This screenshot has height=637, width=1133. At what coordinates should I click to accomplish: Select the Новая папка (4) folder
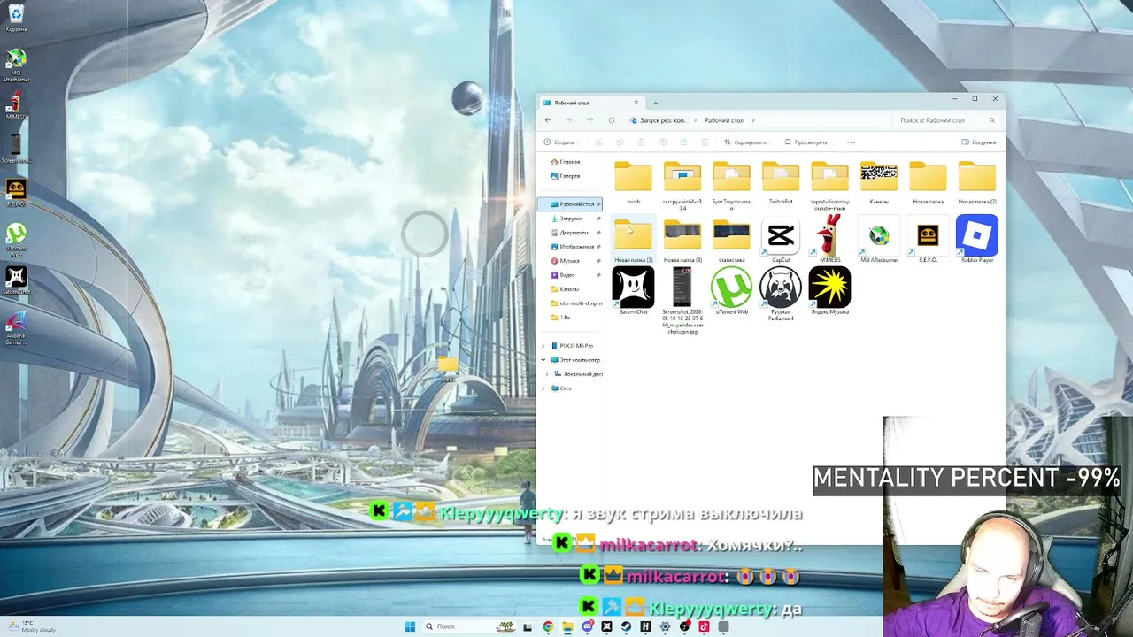click(682, 240)
